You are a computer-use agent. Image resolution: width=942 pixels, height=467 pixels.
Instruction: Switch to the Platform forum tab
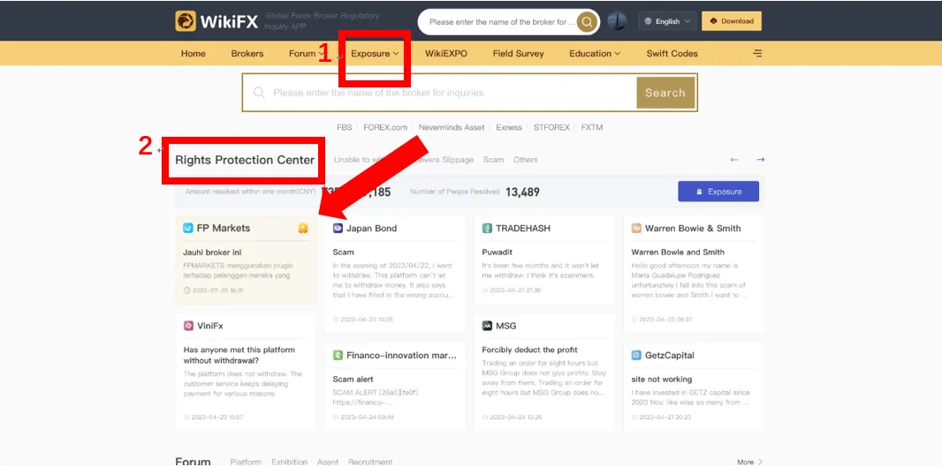pos(246,462)
